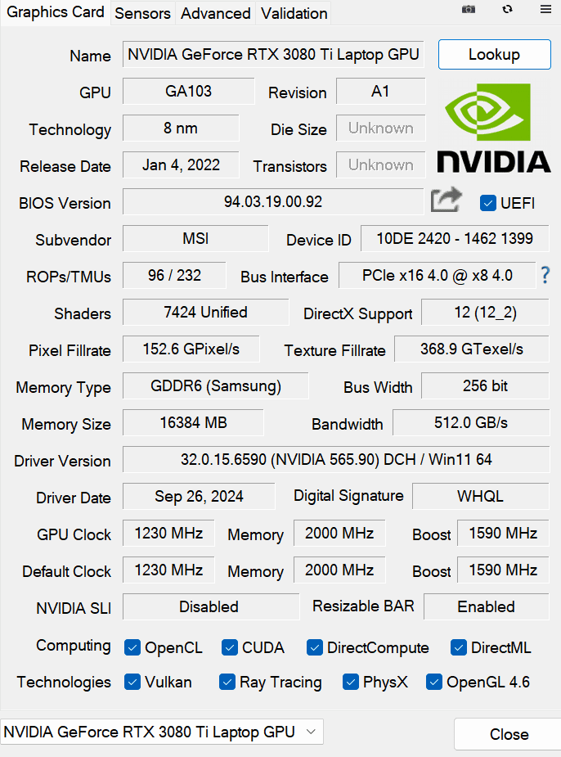The height and width of the screenshot is (757, 561).
Task: Click the BIOS share/export icon
Action: (447, 201)
